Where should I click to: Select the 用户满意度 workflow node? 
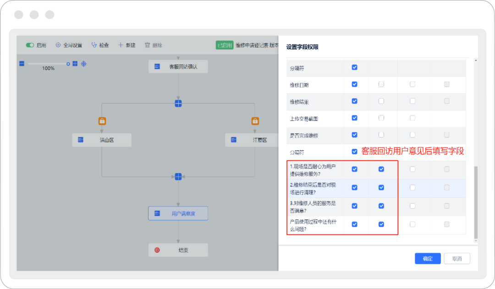tap(178, 213)
